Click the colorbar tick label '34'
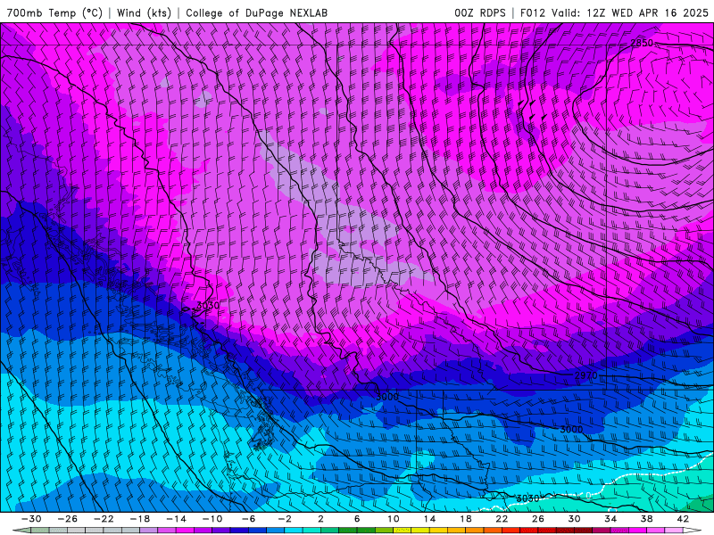This screenshot has width=714, height=535. click(x=610, y=519)
